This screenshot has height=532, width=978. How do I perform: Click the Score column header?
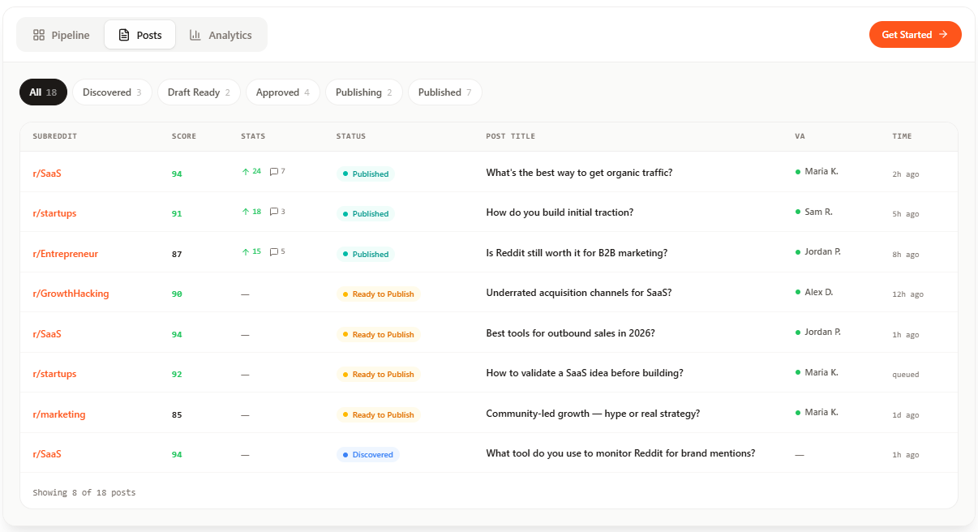click(184, 136)
